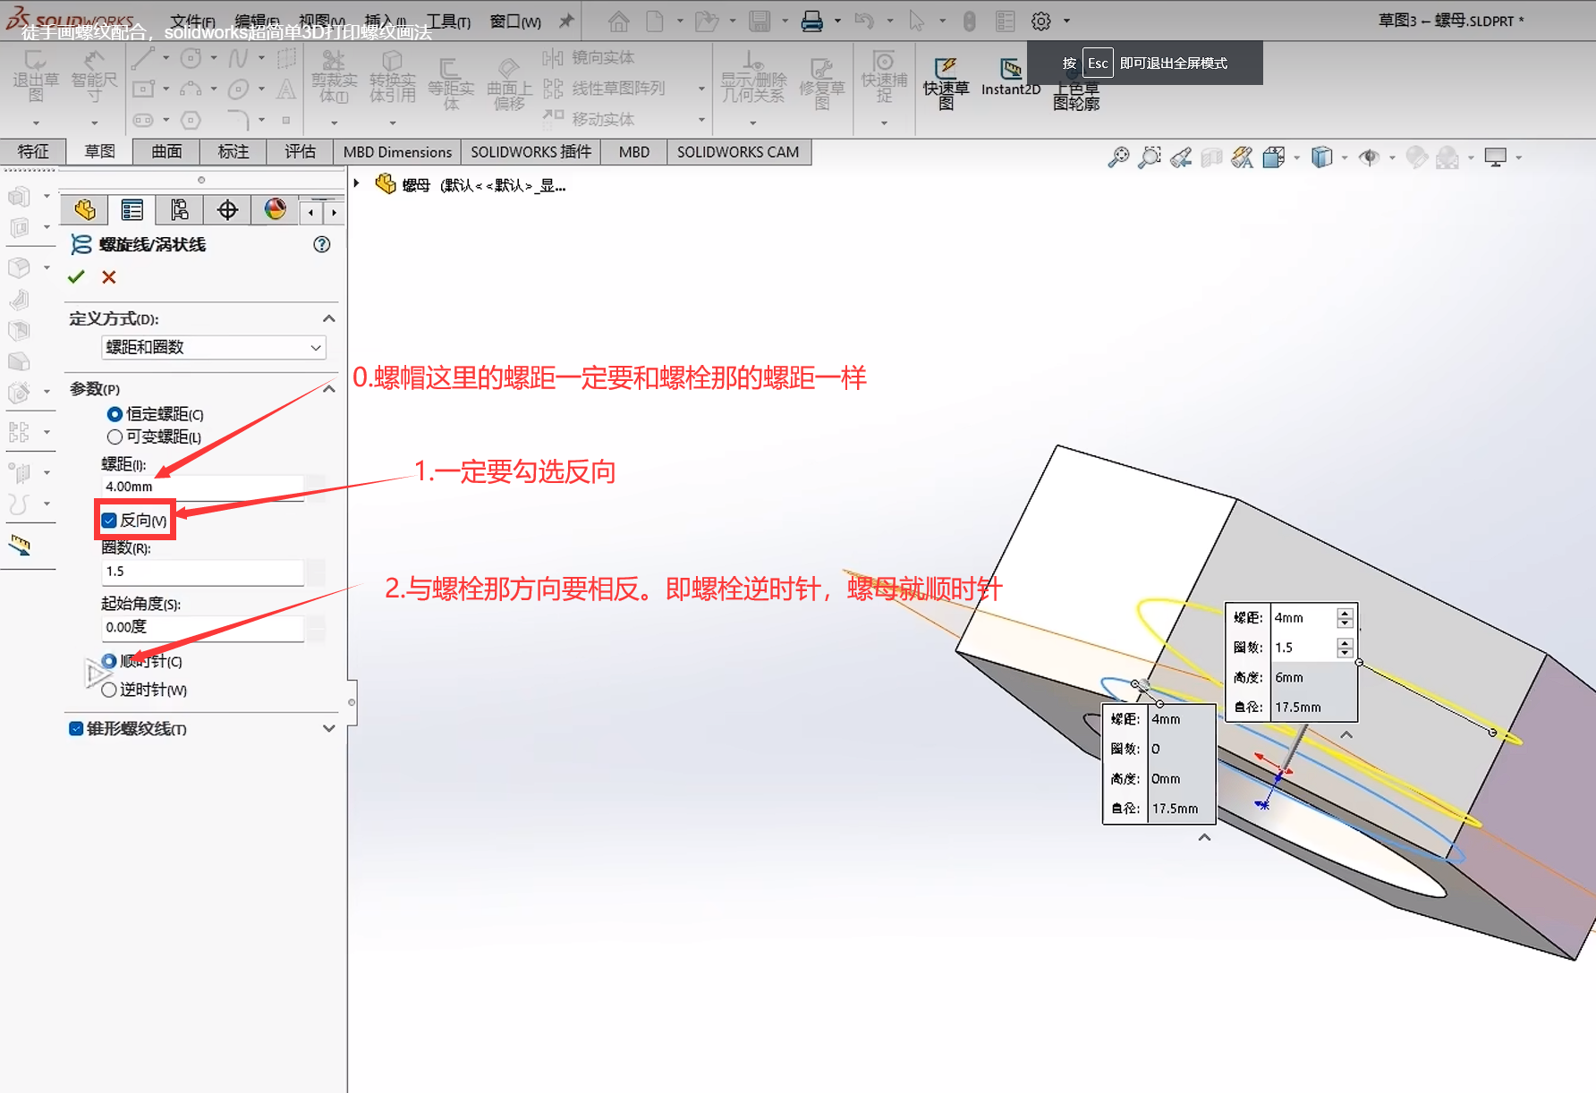Open helix/spiral help question mark icon

point(322,245)
